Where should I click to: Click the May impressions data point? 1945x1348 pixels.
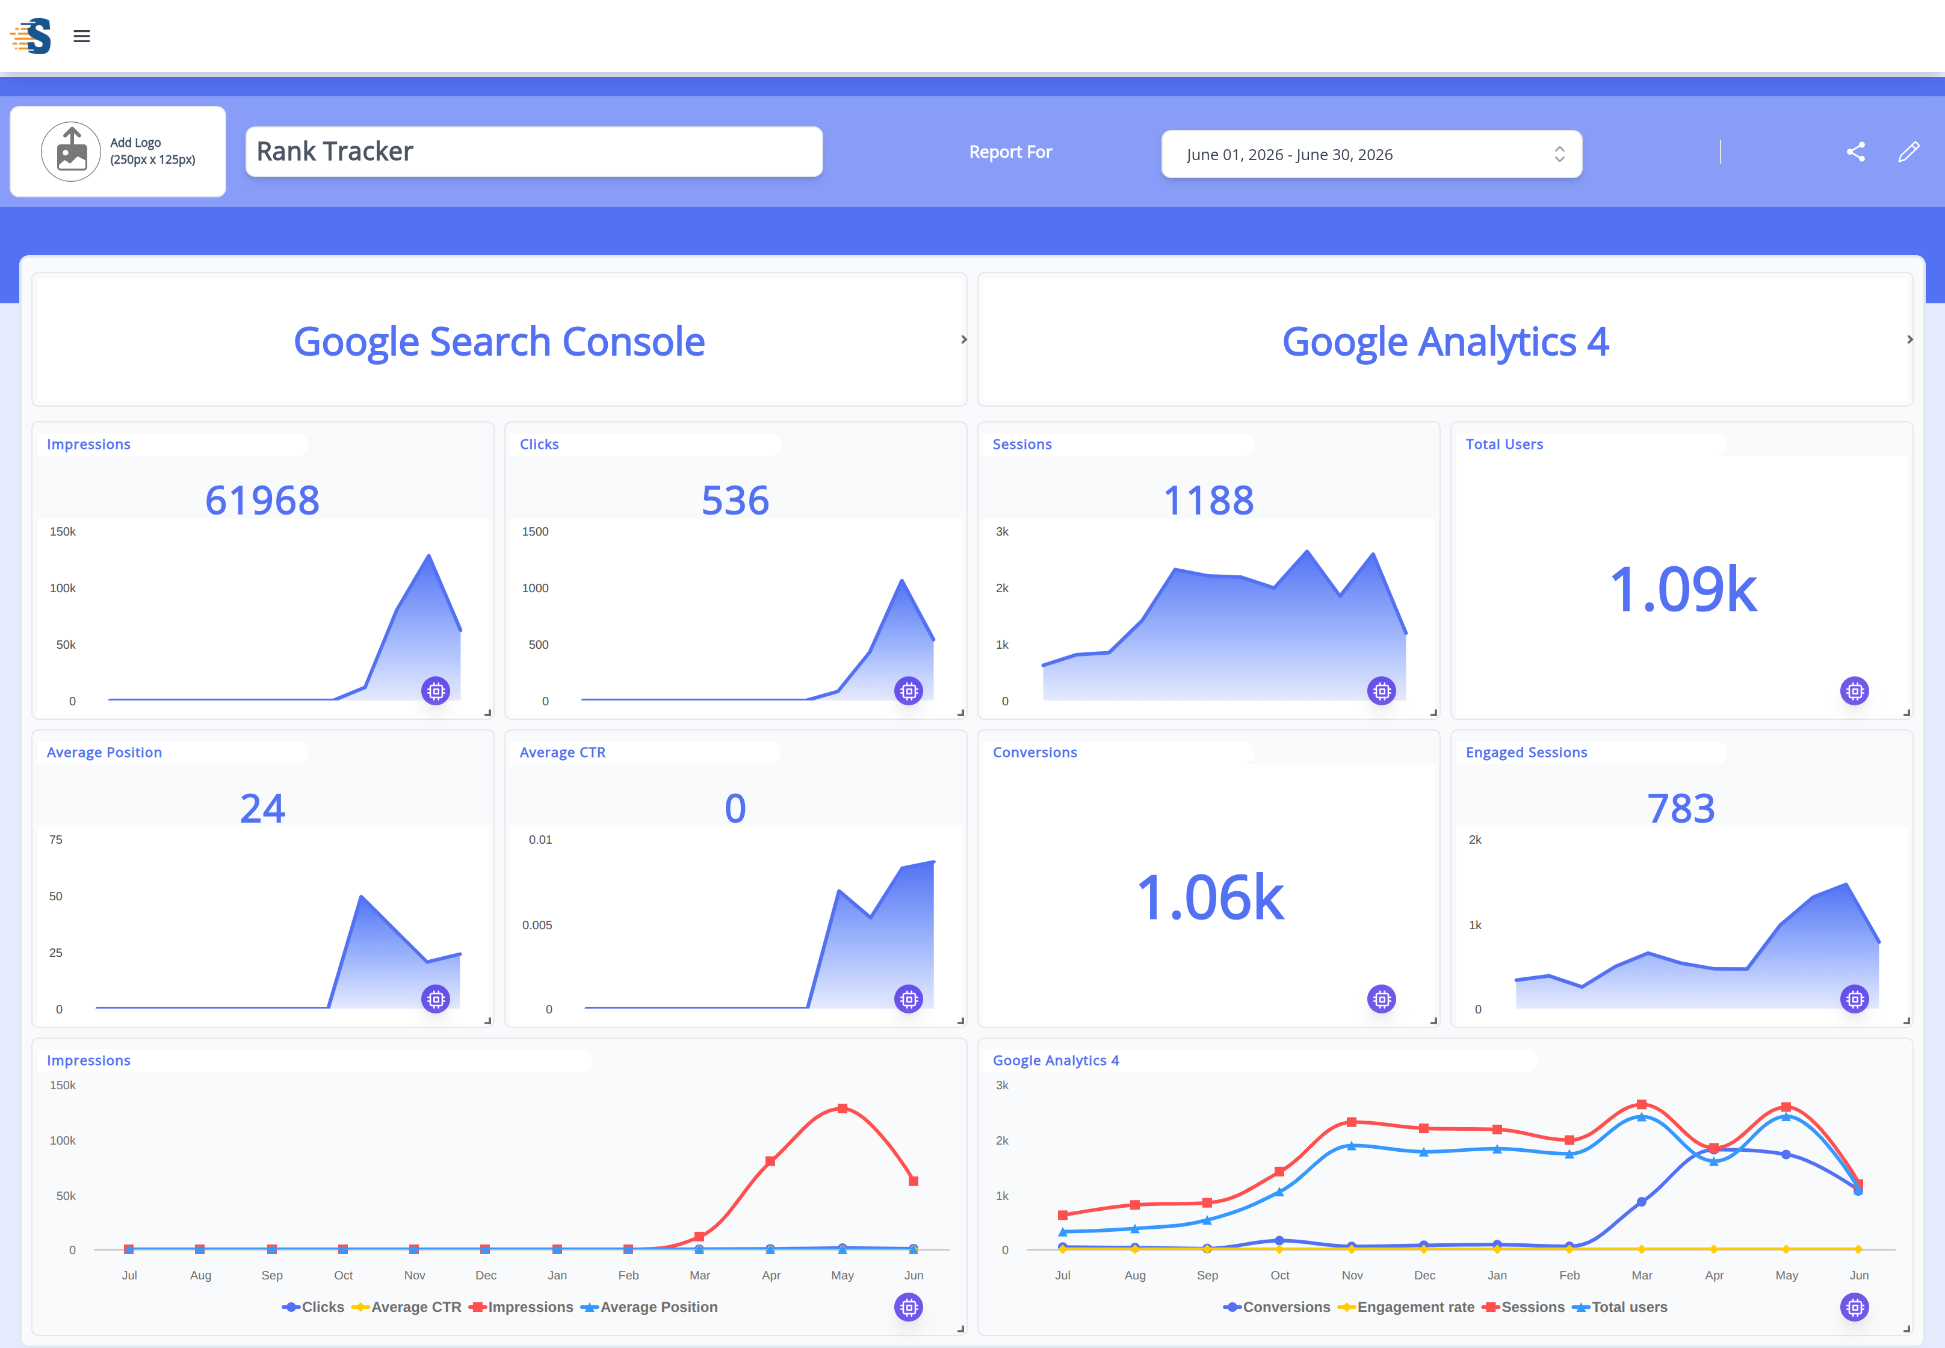pos(842,1108)
